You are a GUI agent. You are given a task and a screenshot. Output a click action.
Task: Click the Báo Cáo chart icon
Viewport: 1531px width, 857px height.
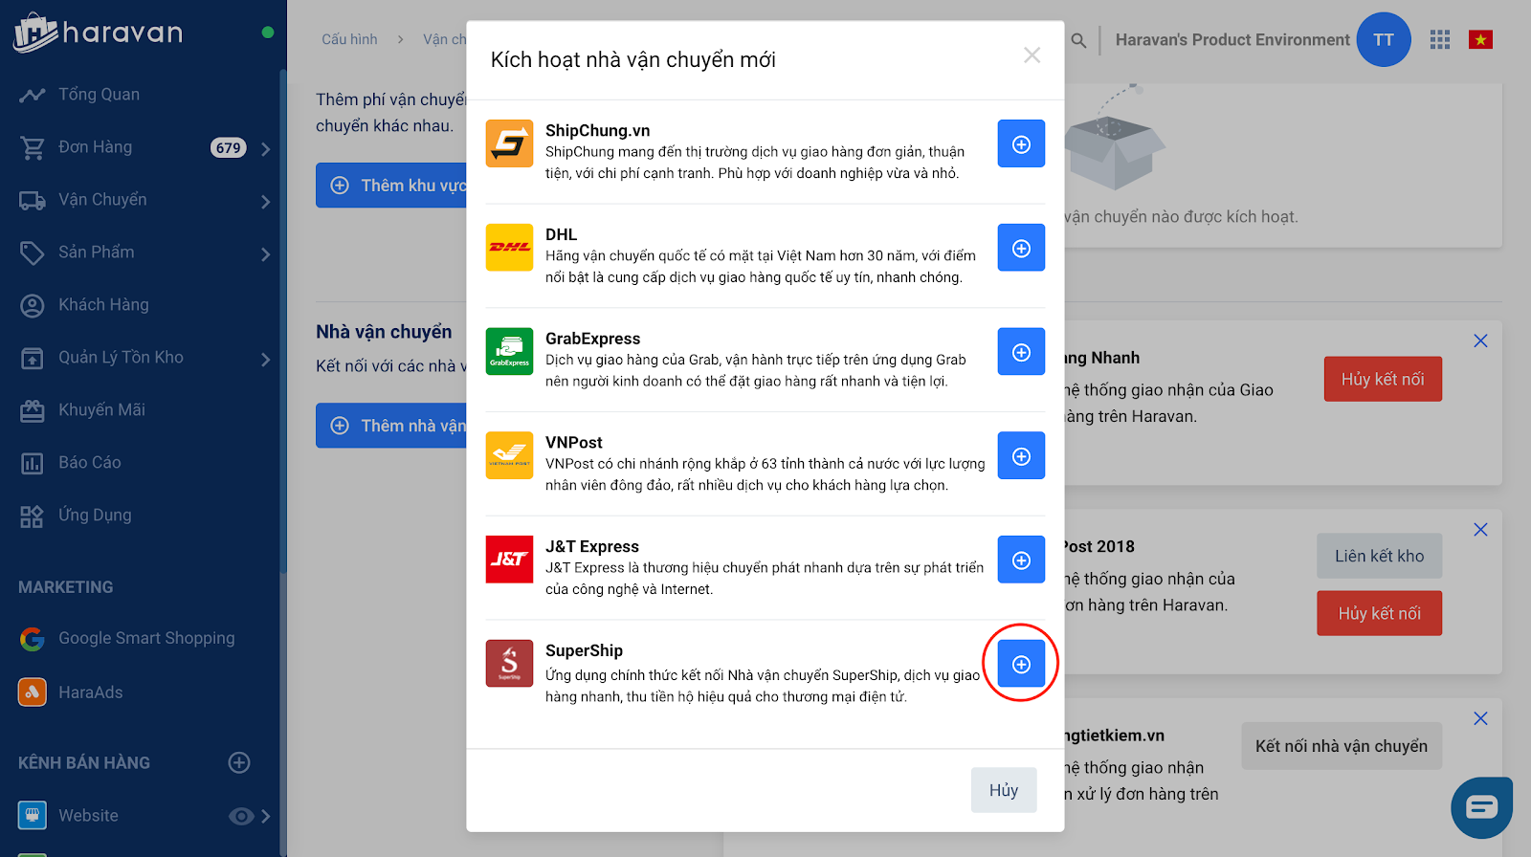(x=33, y=464)
